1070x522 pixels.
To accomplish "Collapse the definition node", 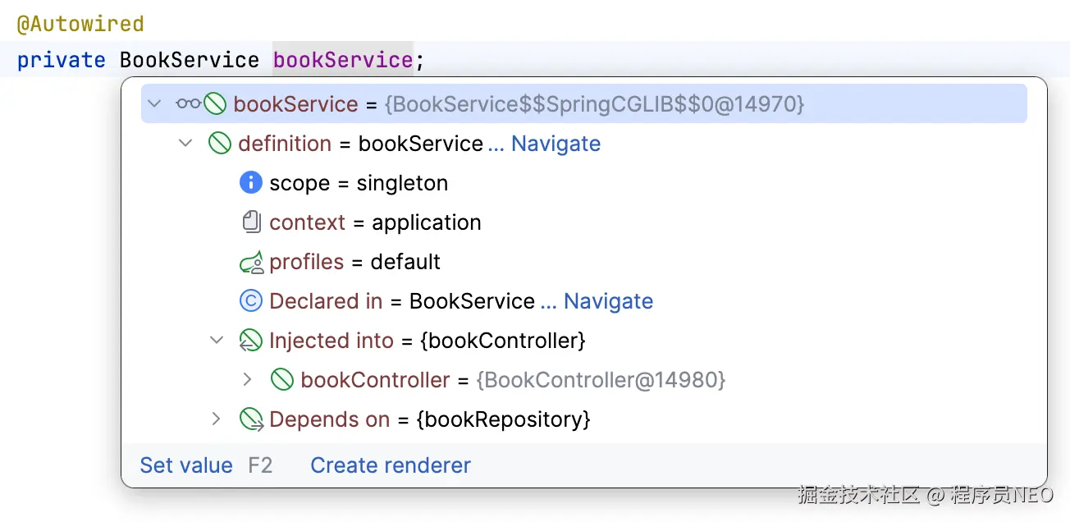I will (185, 144).
